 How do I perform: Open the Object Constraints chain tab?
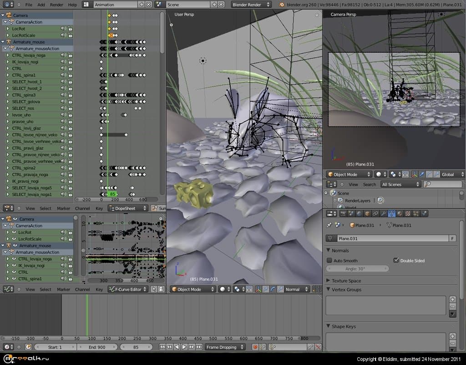375,213
